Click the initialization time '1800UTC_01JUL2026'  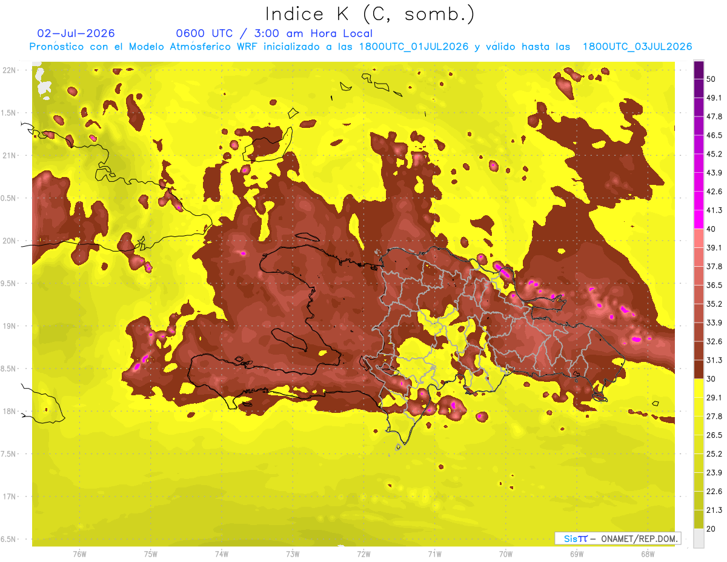click(414, 47)
